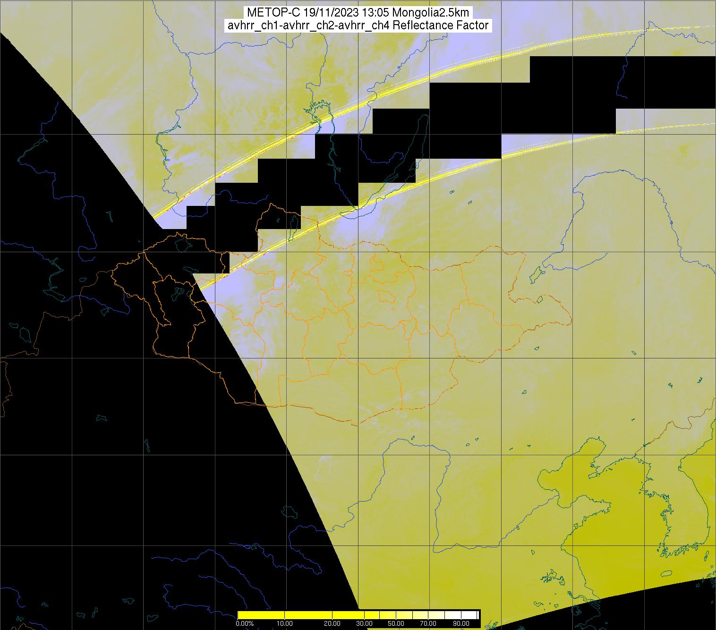Click the '50.00' colorbar label

[x=396, y=623]
